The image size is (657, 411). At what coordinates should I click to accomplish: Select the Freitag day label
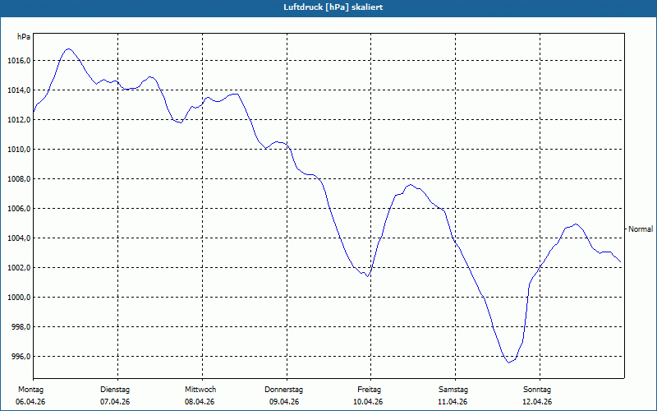point(369,390)
